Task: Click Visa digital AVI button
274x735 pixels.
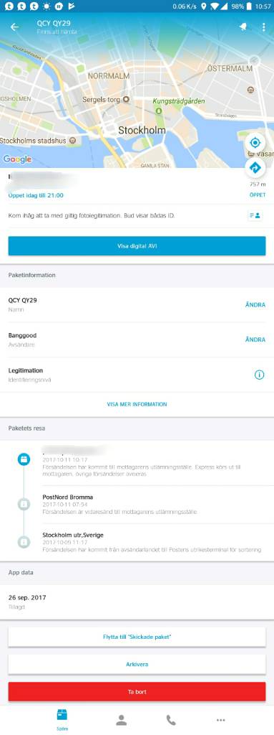Action: coord(137,245)
